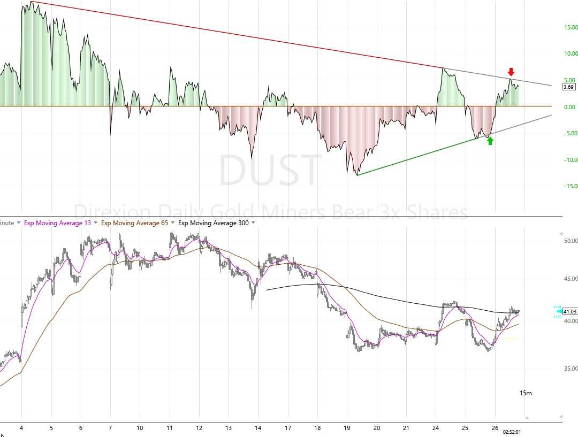This screenshot has height=437, width=578.
Task: Select the green ascending trendline
Action: point(417,156)
